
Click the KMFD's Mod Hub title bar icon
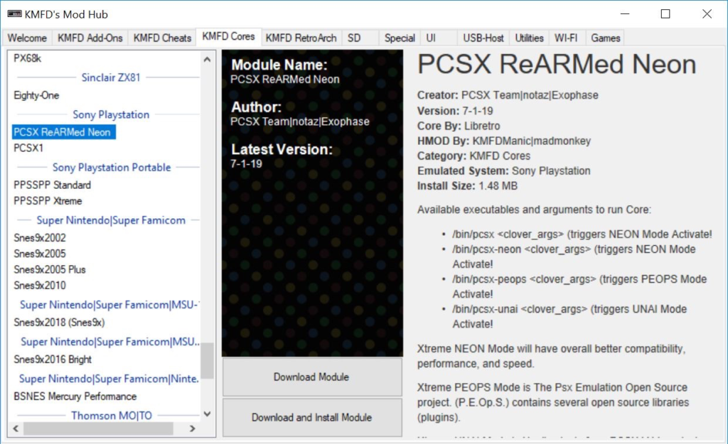pos(14,14)
